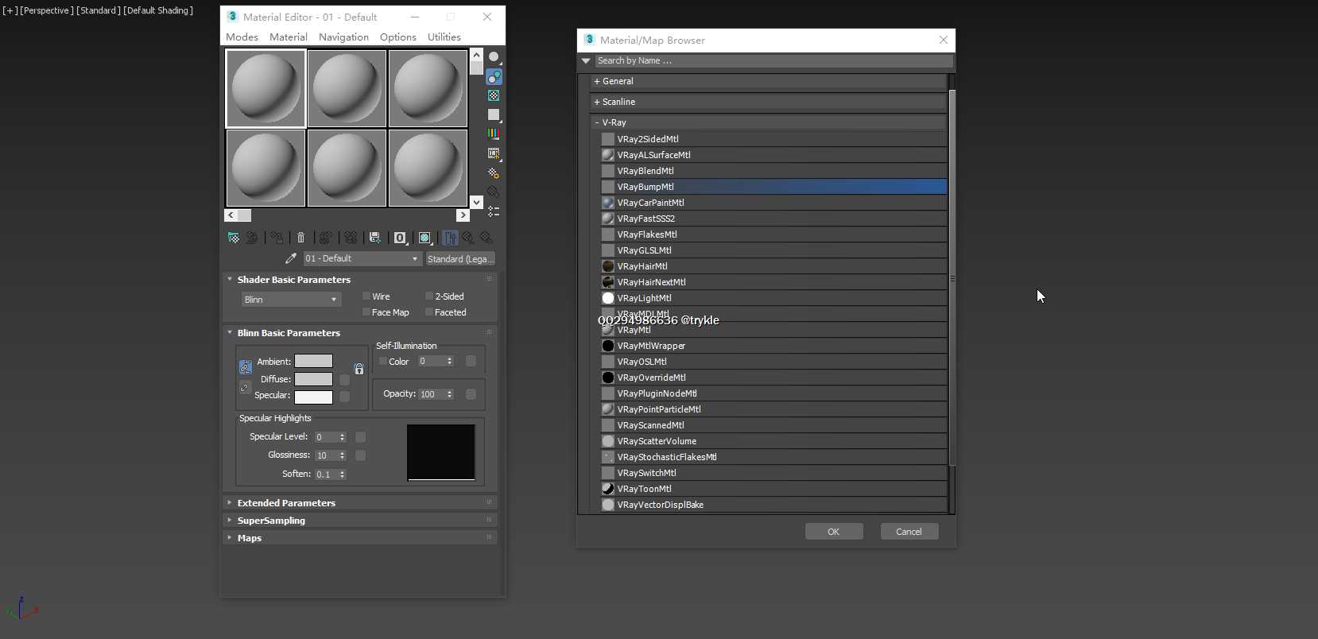Select VRayLightMtl in the list

pyautogui.click(x=773, y=298)
